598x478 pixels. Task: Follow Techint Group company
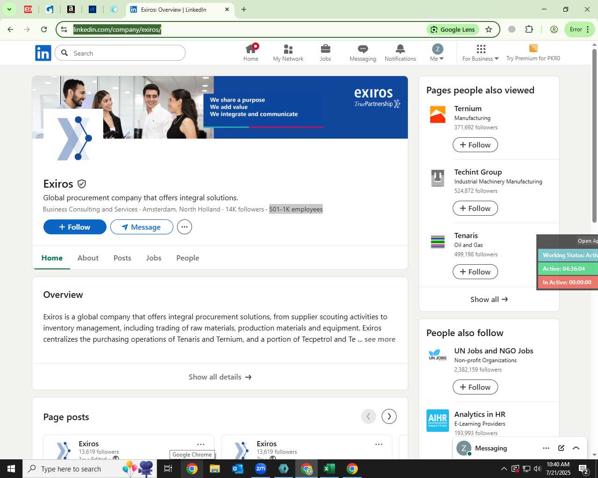(x=475, y=208)
